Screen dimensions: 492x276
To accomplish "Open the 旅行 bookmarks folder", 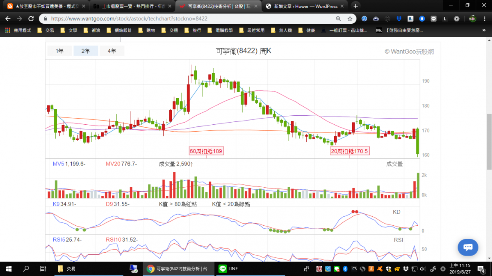I will tap(193, 30).
